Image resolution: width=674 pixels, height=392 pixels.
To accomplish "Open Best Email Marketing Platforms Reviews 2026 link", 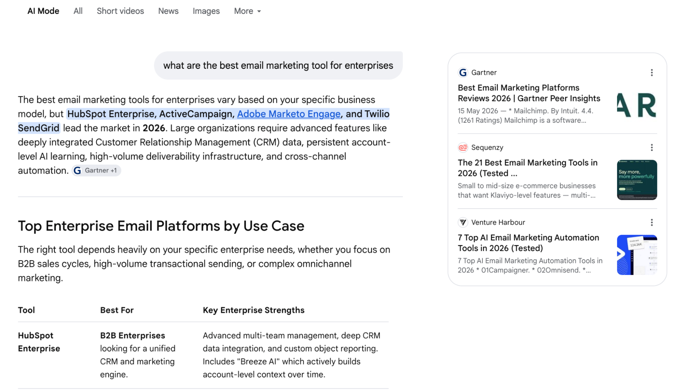I will (529, 93).
